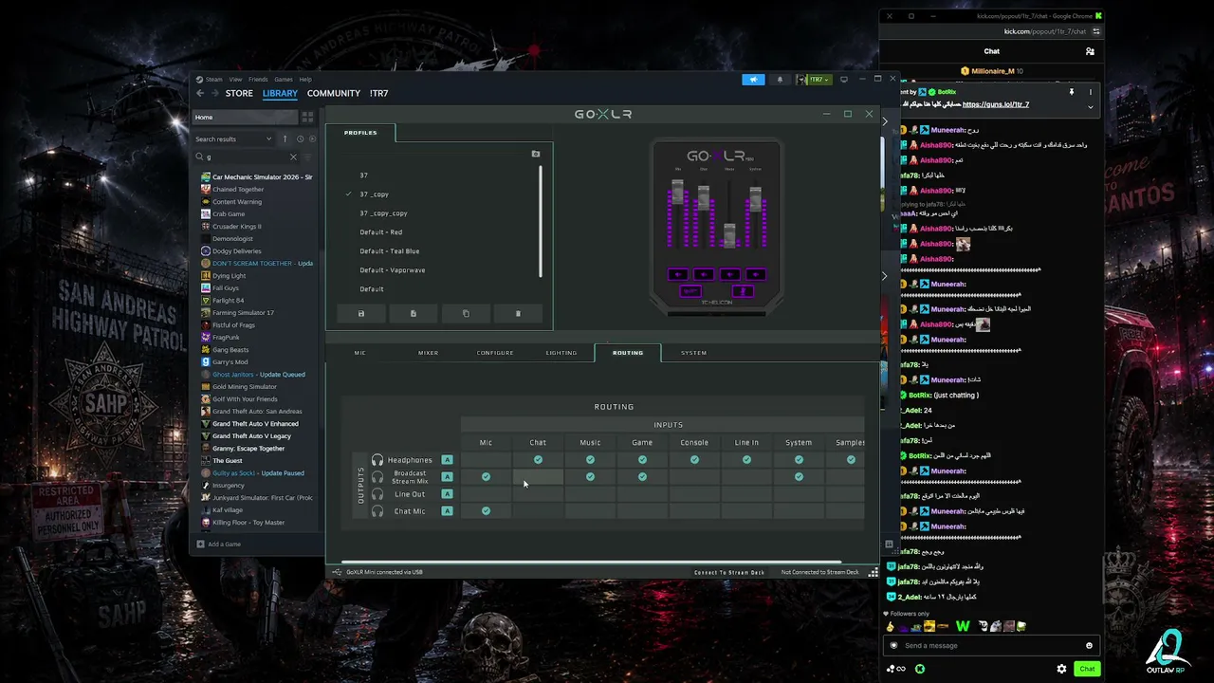This screenshot has height=683, width=1214.
Task: Click the Chrome site settings icon
Action: (x=1095, y=32)
